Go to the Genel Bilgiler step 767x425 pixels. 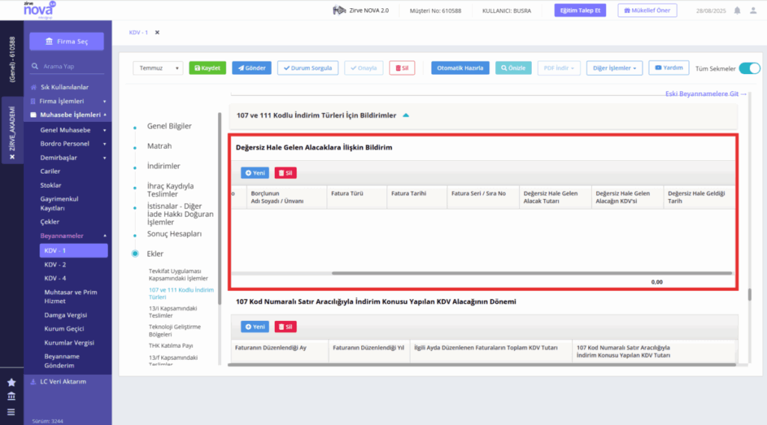[x=169, y=126]
